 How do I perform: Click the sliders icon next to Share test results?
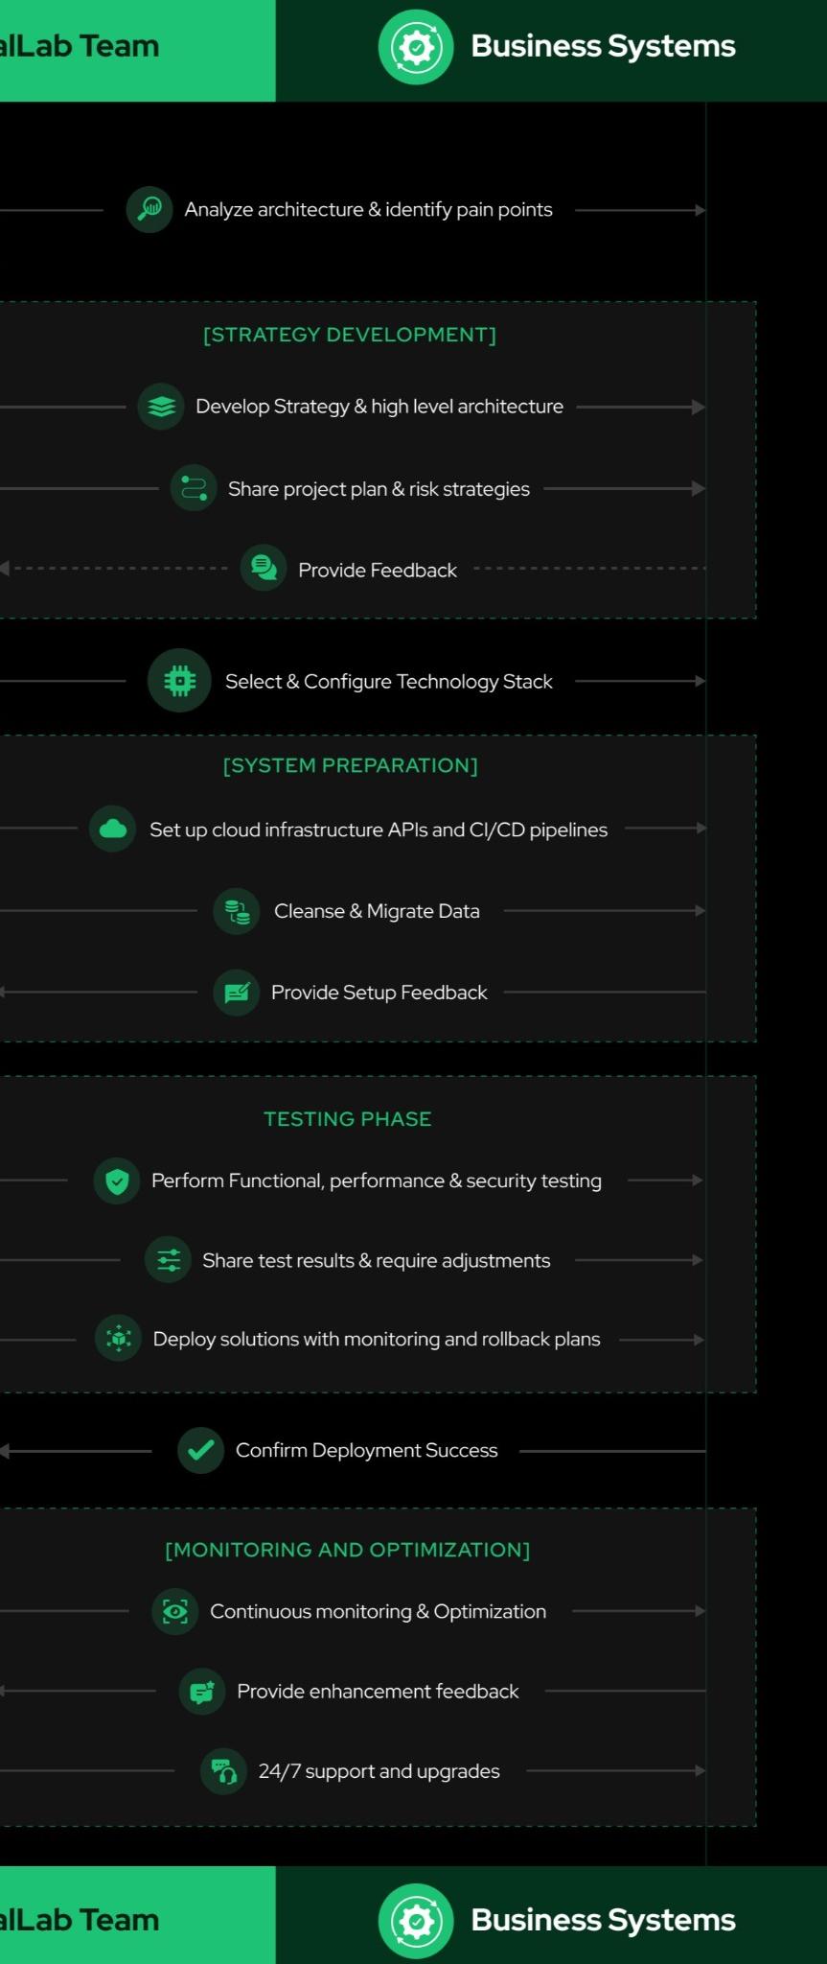click(168, 1260)
